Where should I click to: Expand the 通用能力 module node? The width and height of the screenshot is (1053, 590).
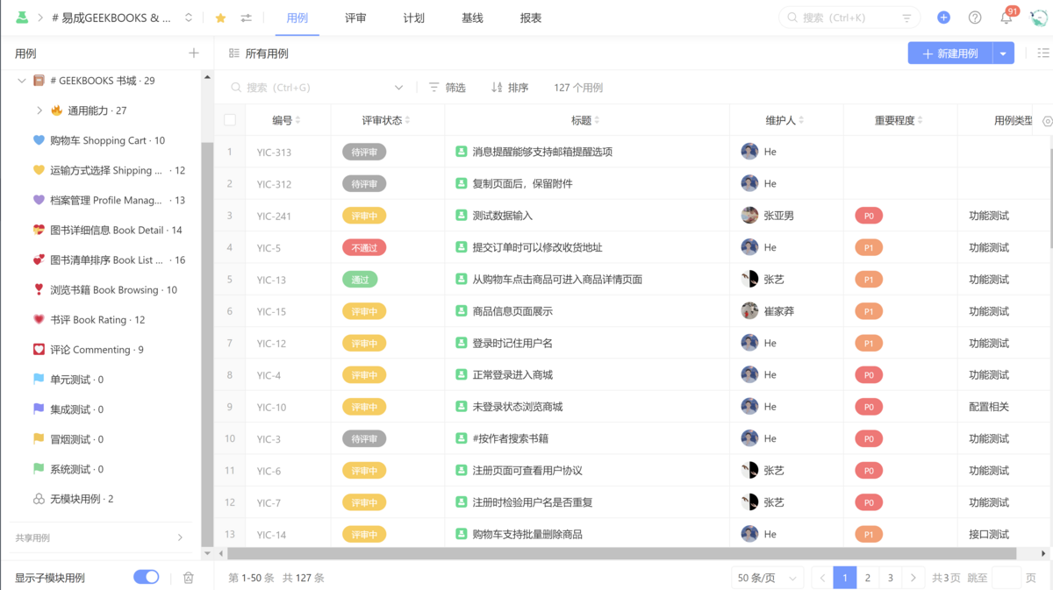[x=41, y=110]
